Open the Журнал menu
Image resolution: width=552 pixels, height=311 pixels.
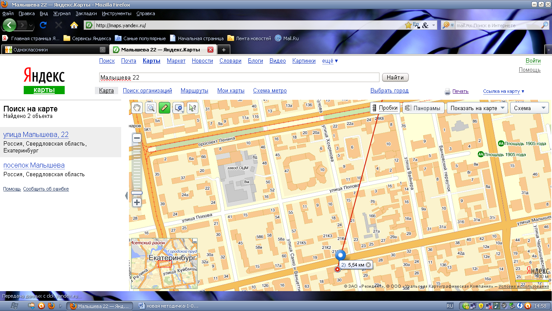62,13
